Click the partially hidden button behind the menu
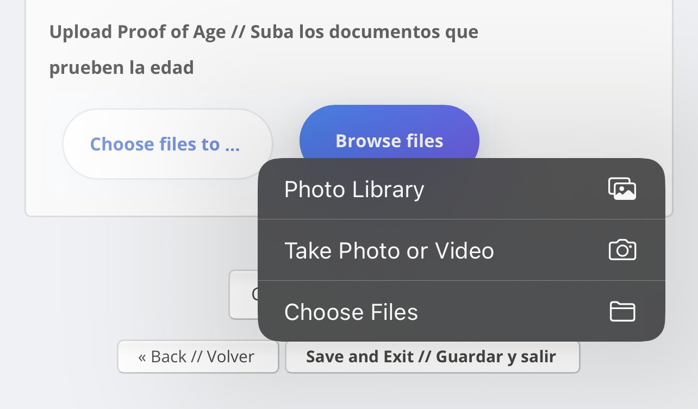Viewport: 698px width, 409px height. click(244, 294)
